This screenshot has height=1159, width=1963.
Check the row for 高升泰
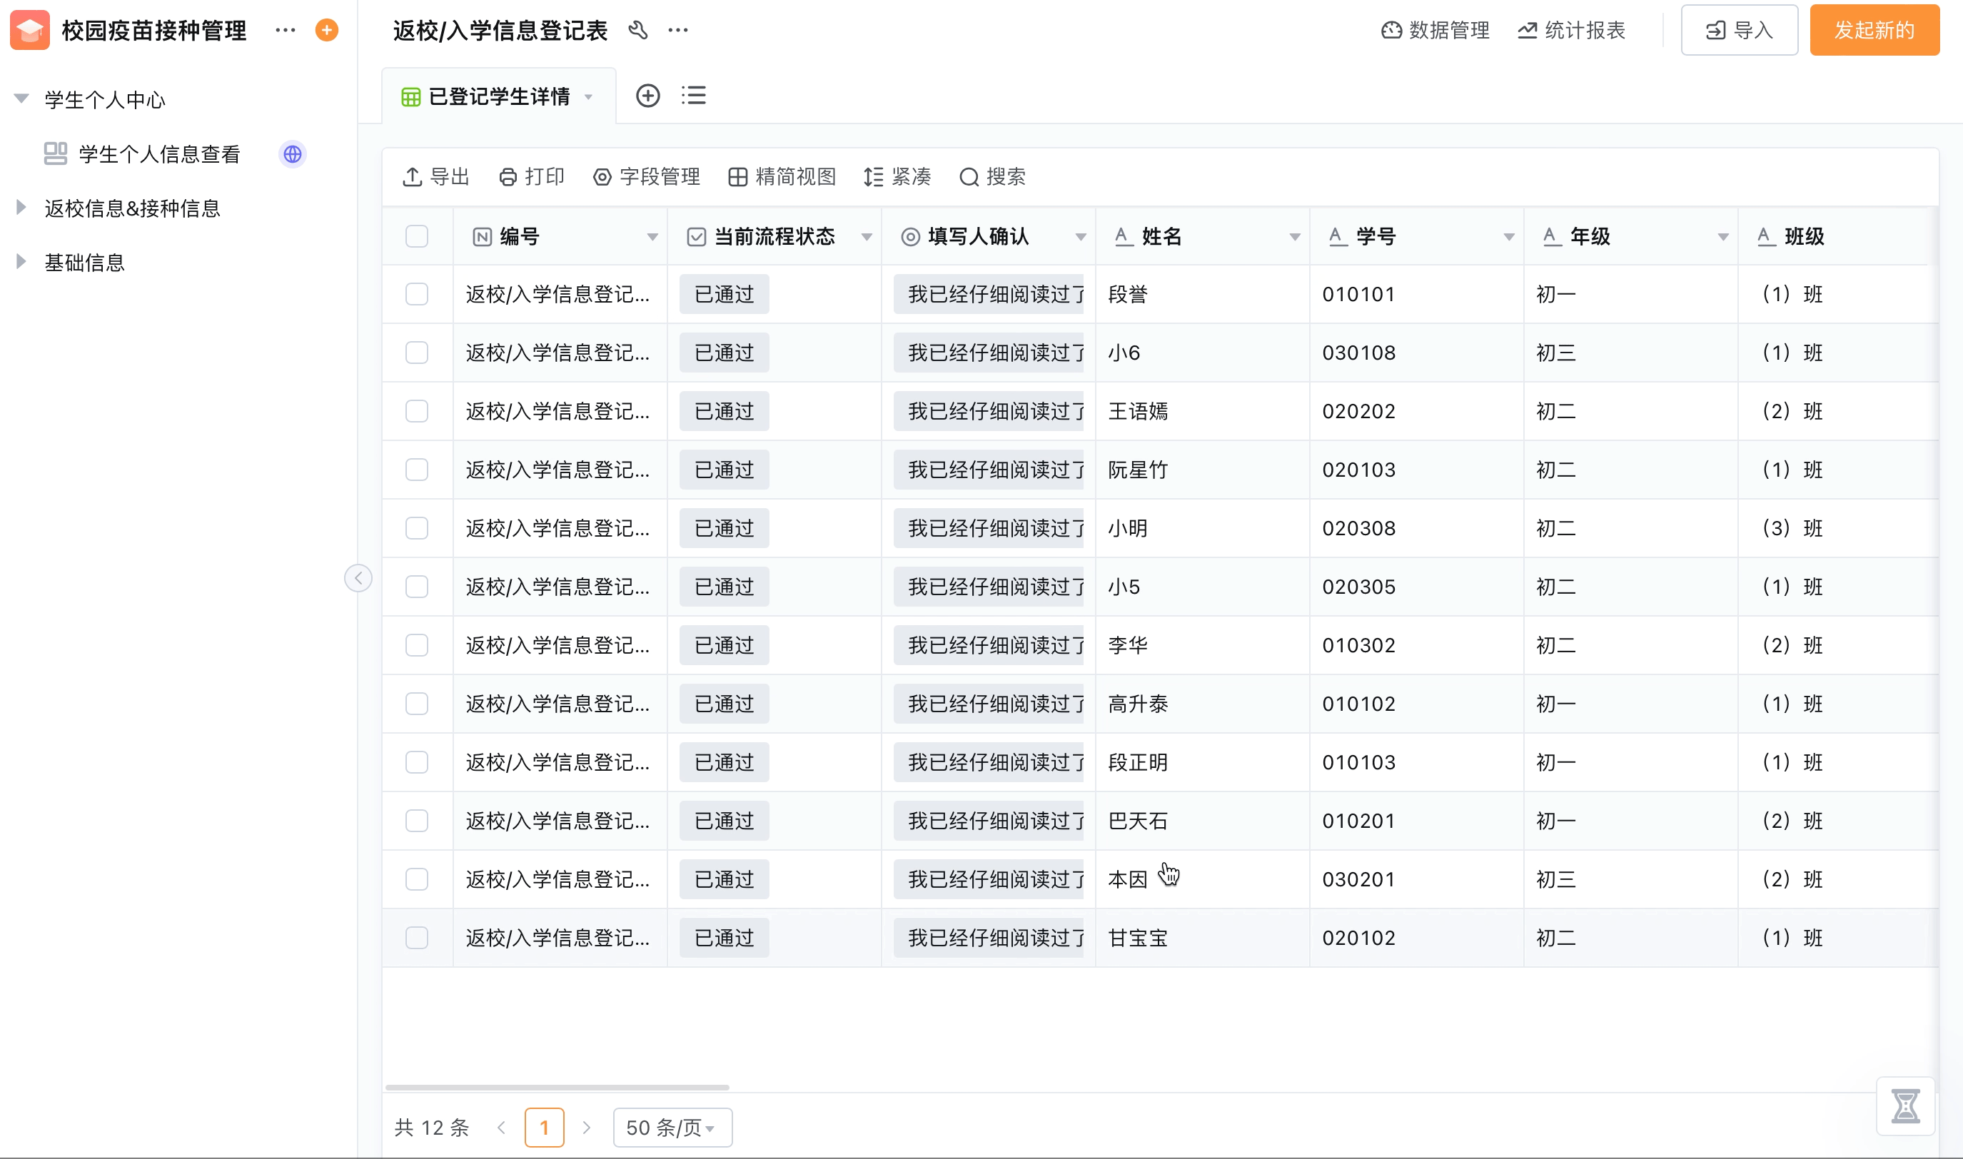coord(416,704)
